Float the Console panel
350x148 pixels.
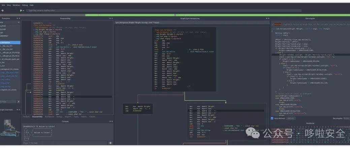click(110, 121)
